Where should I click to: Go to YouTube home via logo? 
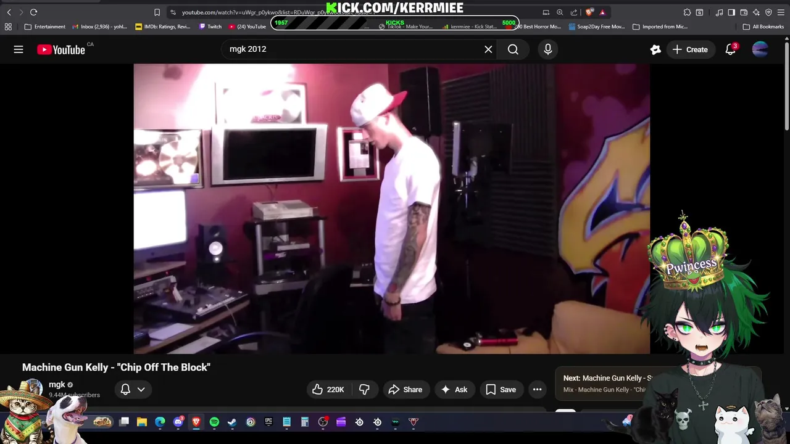click(61, 50)
